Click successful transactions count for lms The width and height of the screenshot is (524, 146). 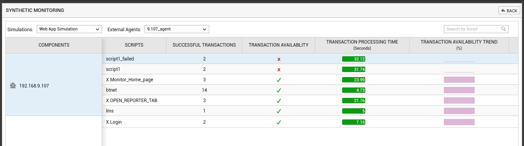pyautogui.click(x=204, y=111)
